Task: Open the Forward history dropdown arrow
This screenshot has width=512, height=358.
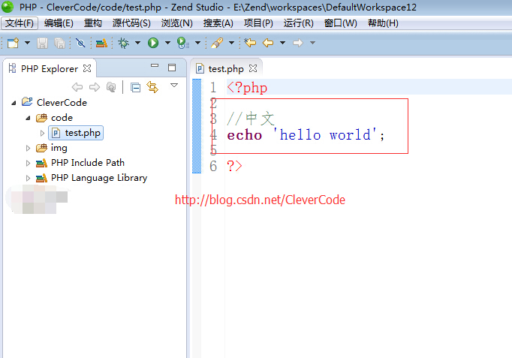Action: [x=312, y=43]
